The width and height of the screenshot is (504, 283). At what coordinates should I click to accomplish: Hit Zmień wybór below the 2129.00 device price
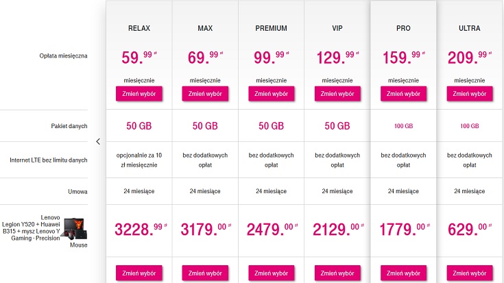tap(337, 273)
